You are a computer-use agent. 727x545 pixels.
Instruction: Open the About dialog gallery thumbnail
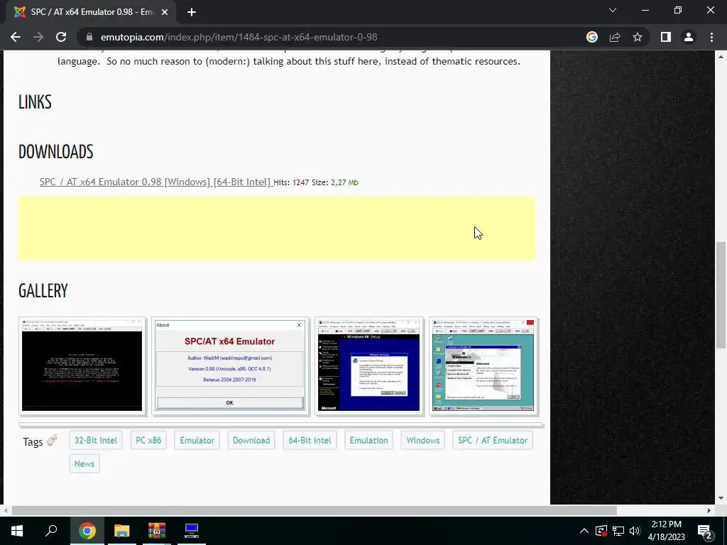[x=229, y=365]
